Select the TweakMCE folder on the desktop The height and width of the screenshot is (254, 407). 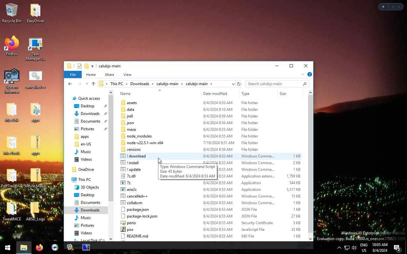click(x=12, y=211)
